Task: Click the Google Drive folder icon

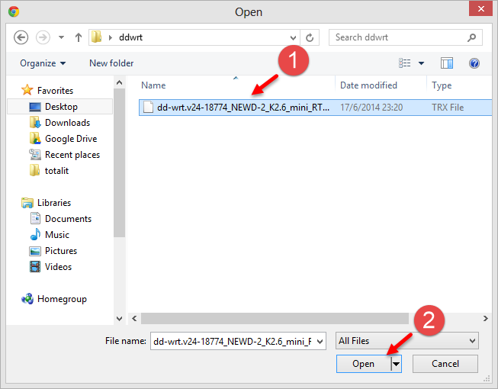Action: pos(35,139)
